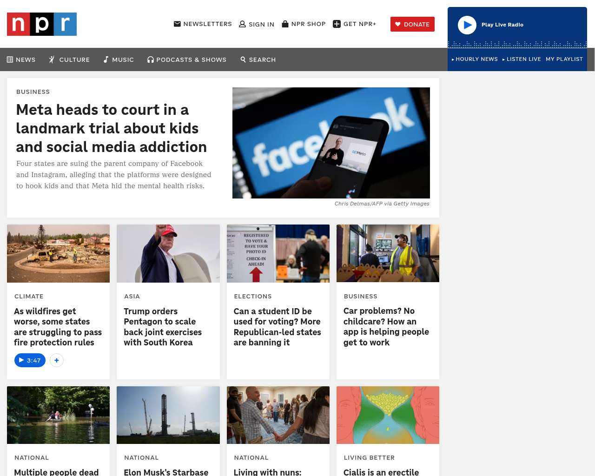Open the car problems childcare app headline
This screenshot has width=595, height=476.
tap(386, 326)
